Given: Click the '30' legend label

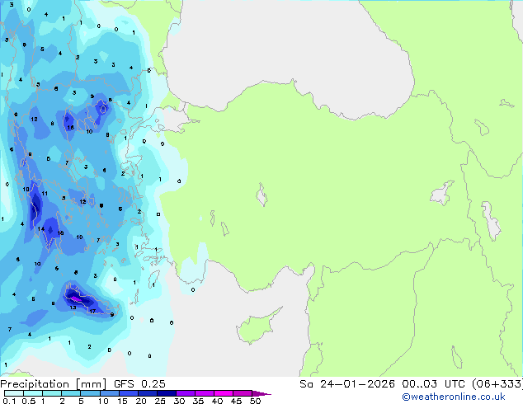Looking at the screenshot, I should pyautogui.click(x=179, y=401).
